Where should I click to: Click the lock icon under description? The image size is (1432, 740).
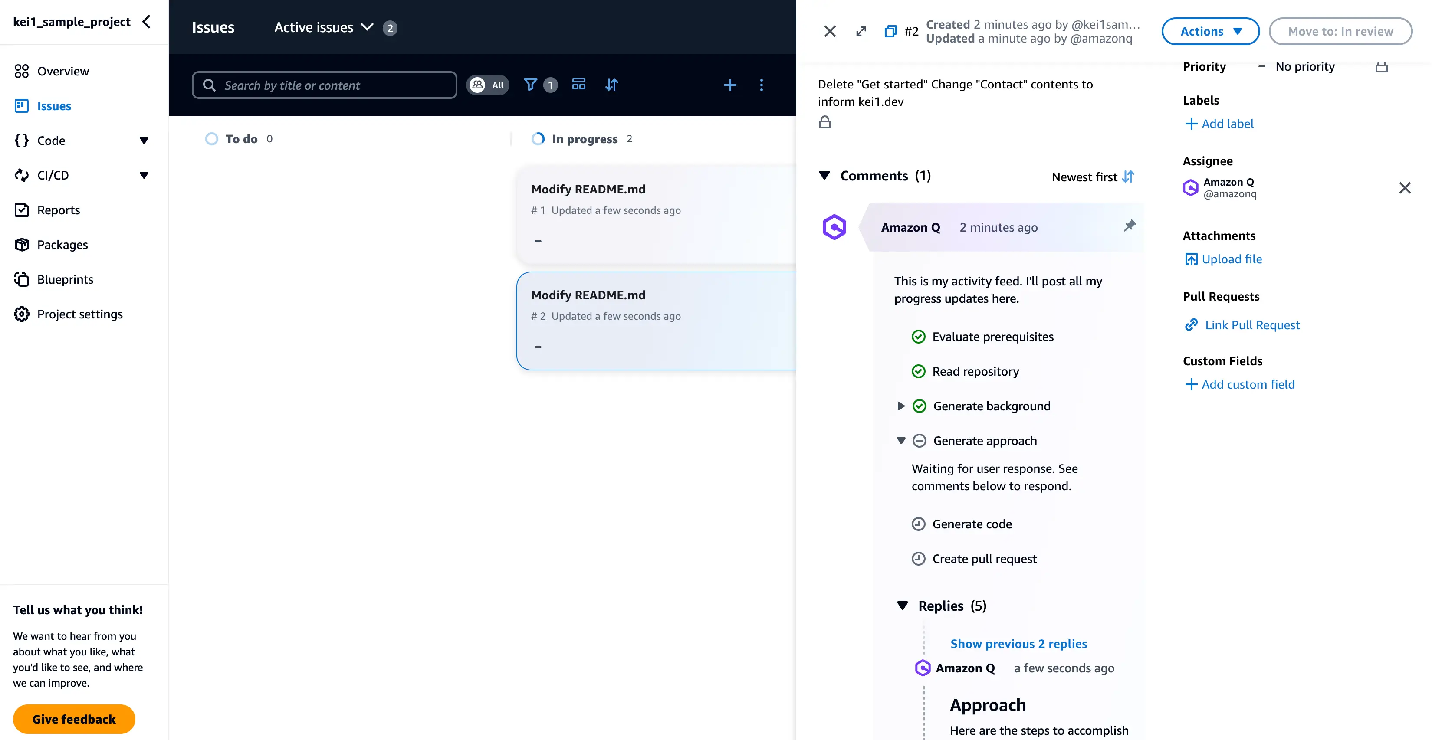pos(825,122)
